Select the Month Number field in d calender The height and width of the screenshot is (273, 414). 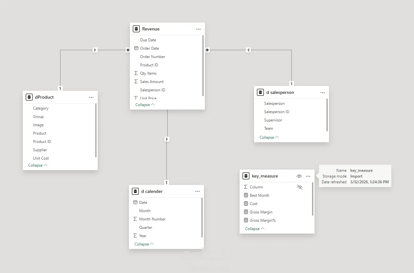(x=152, y=219)
